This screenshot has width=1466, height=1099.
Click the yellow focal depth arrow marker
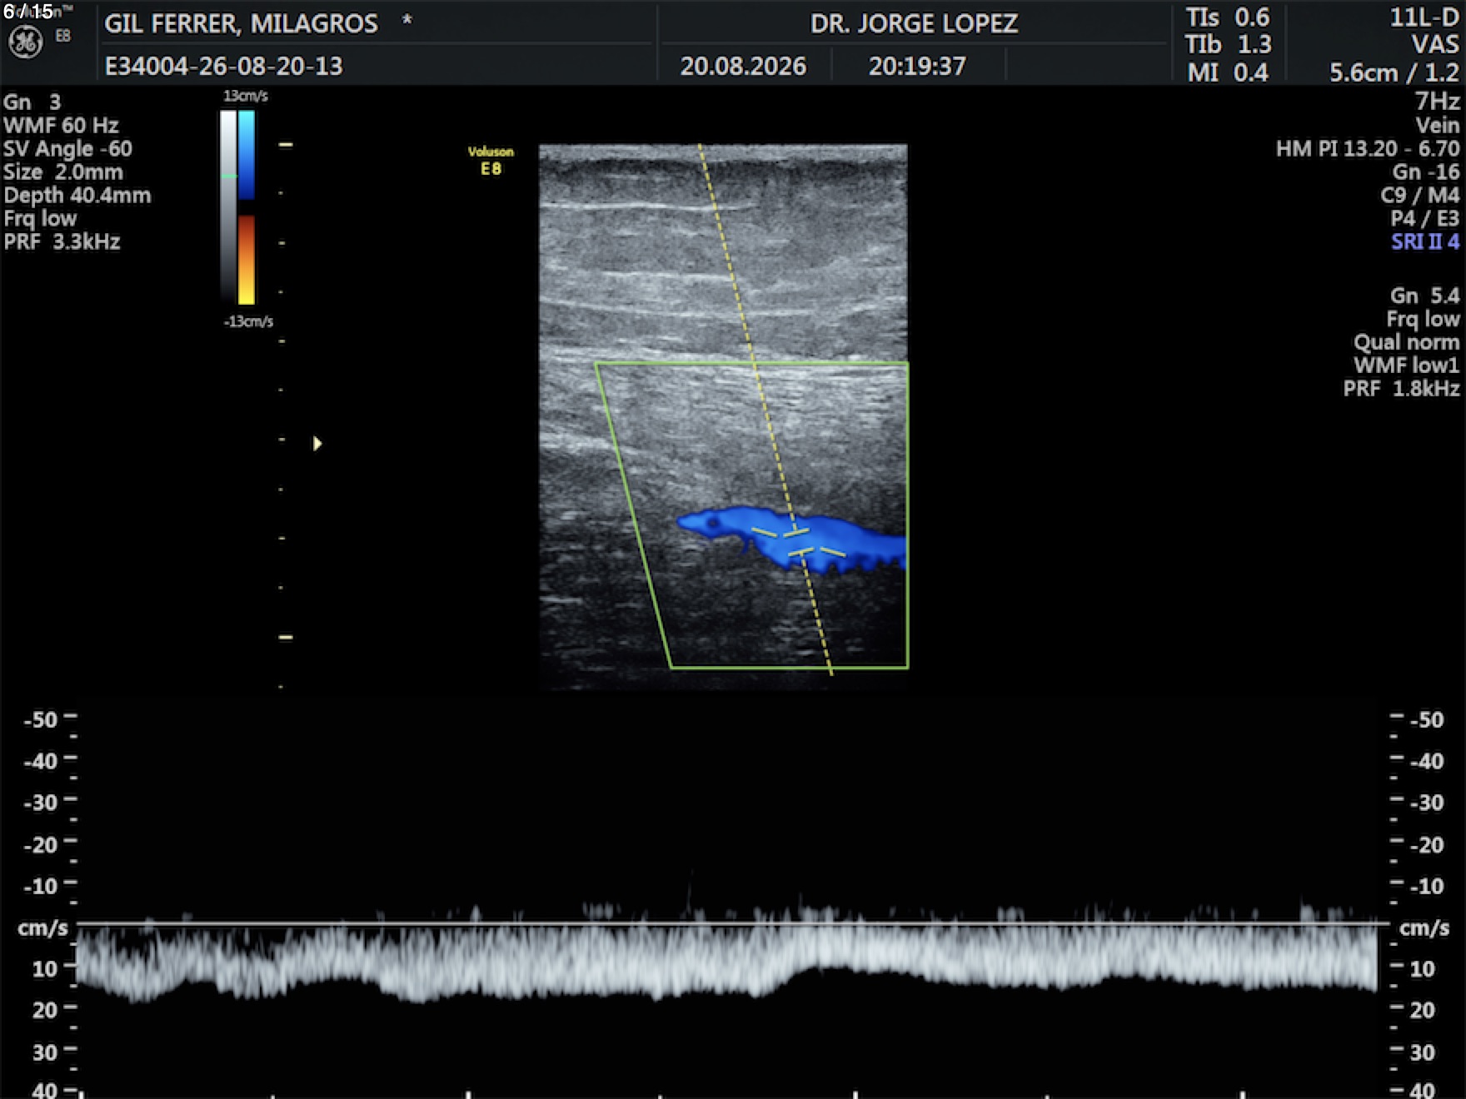coord(317,444)
